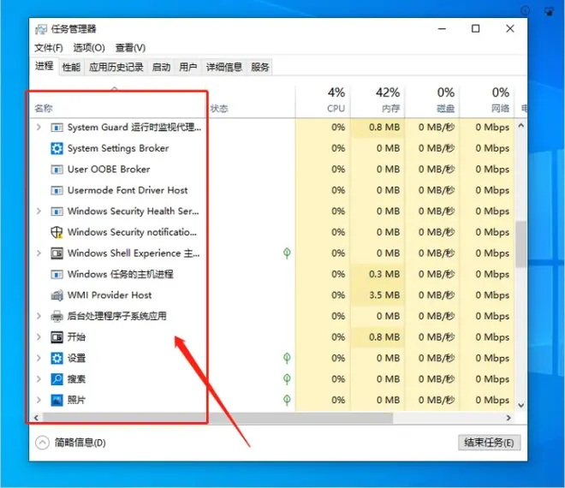
Task: Open the 查看(V) menu
Action: click(130, 48)
